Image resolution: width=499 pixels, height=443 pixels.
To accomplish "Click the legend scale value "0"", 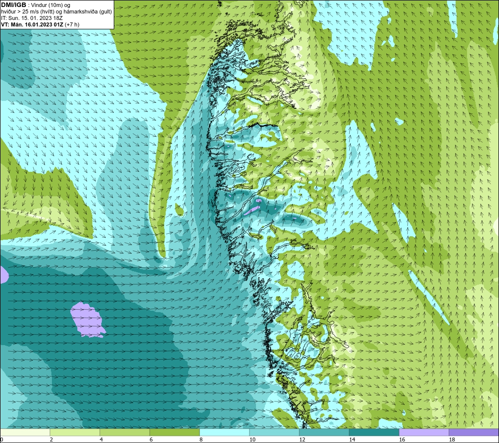I will [1, 440].
